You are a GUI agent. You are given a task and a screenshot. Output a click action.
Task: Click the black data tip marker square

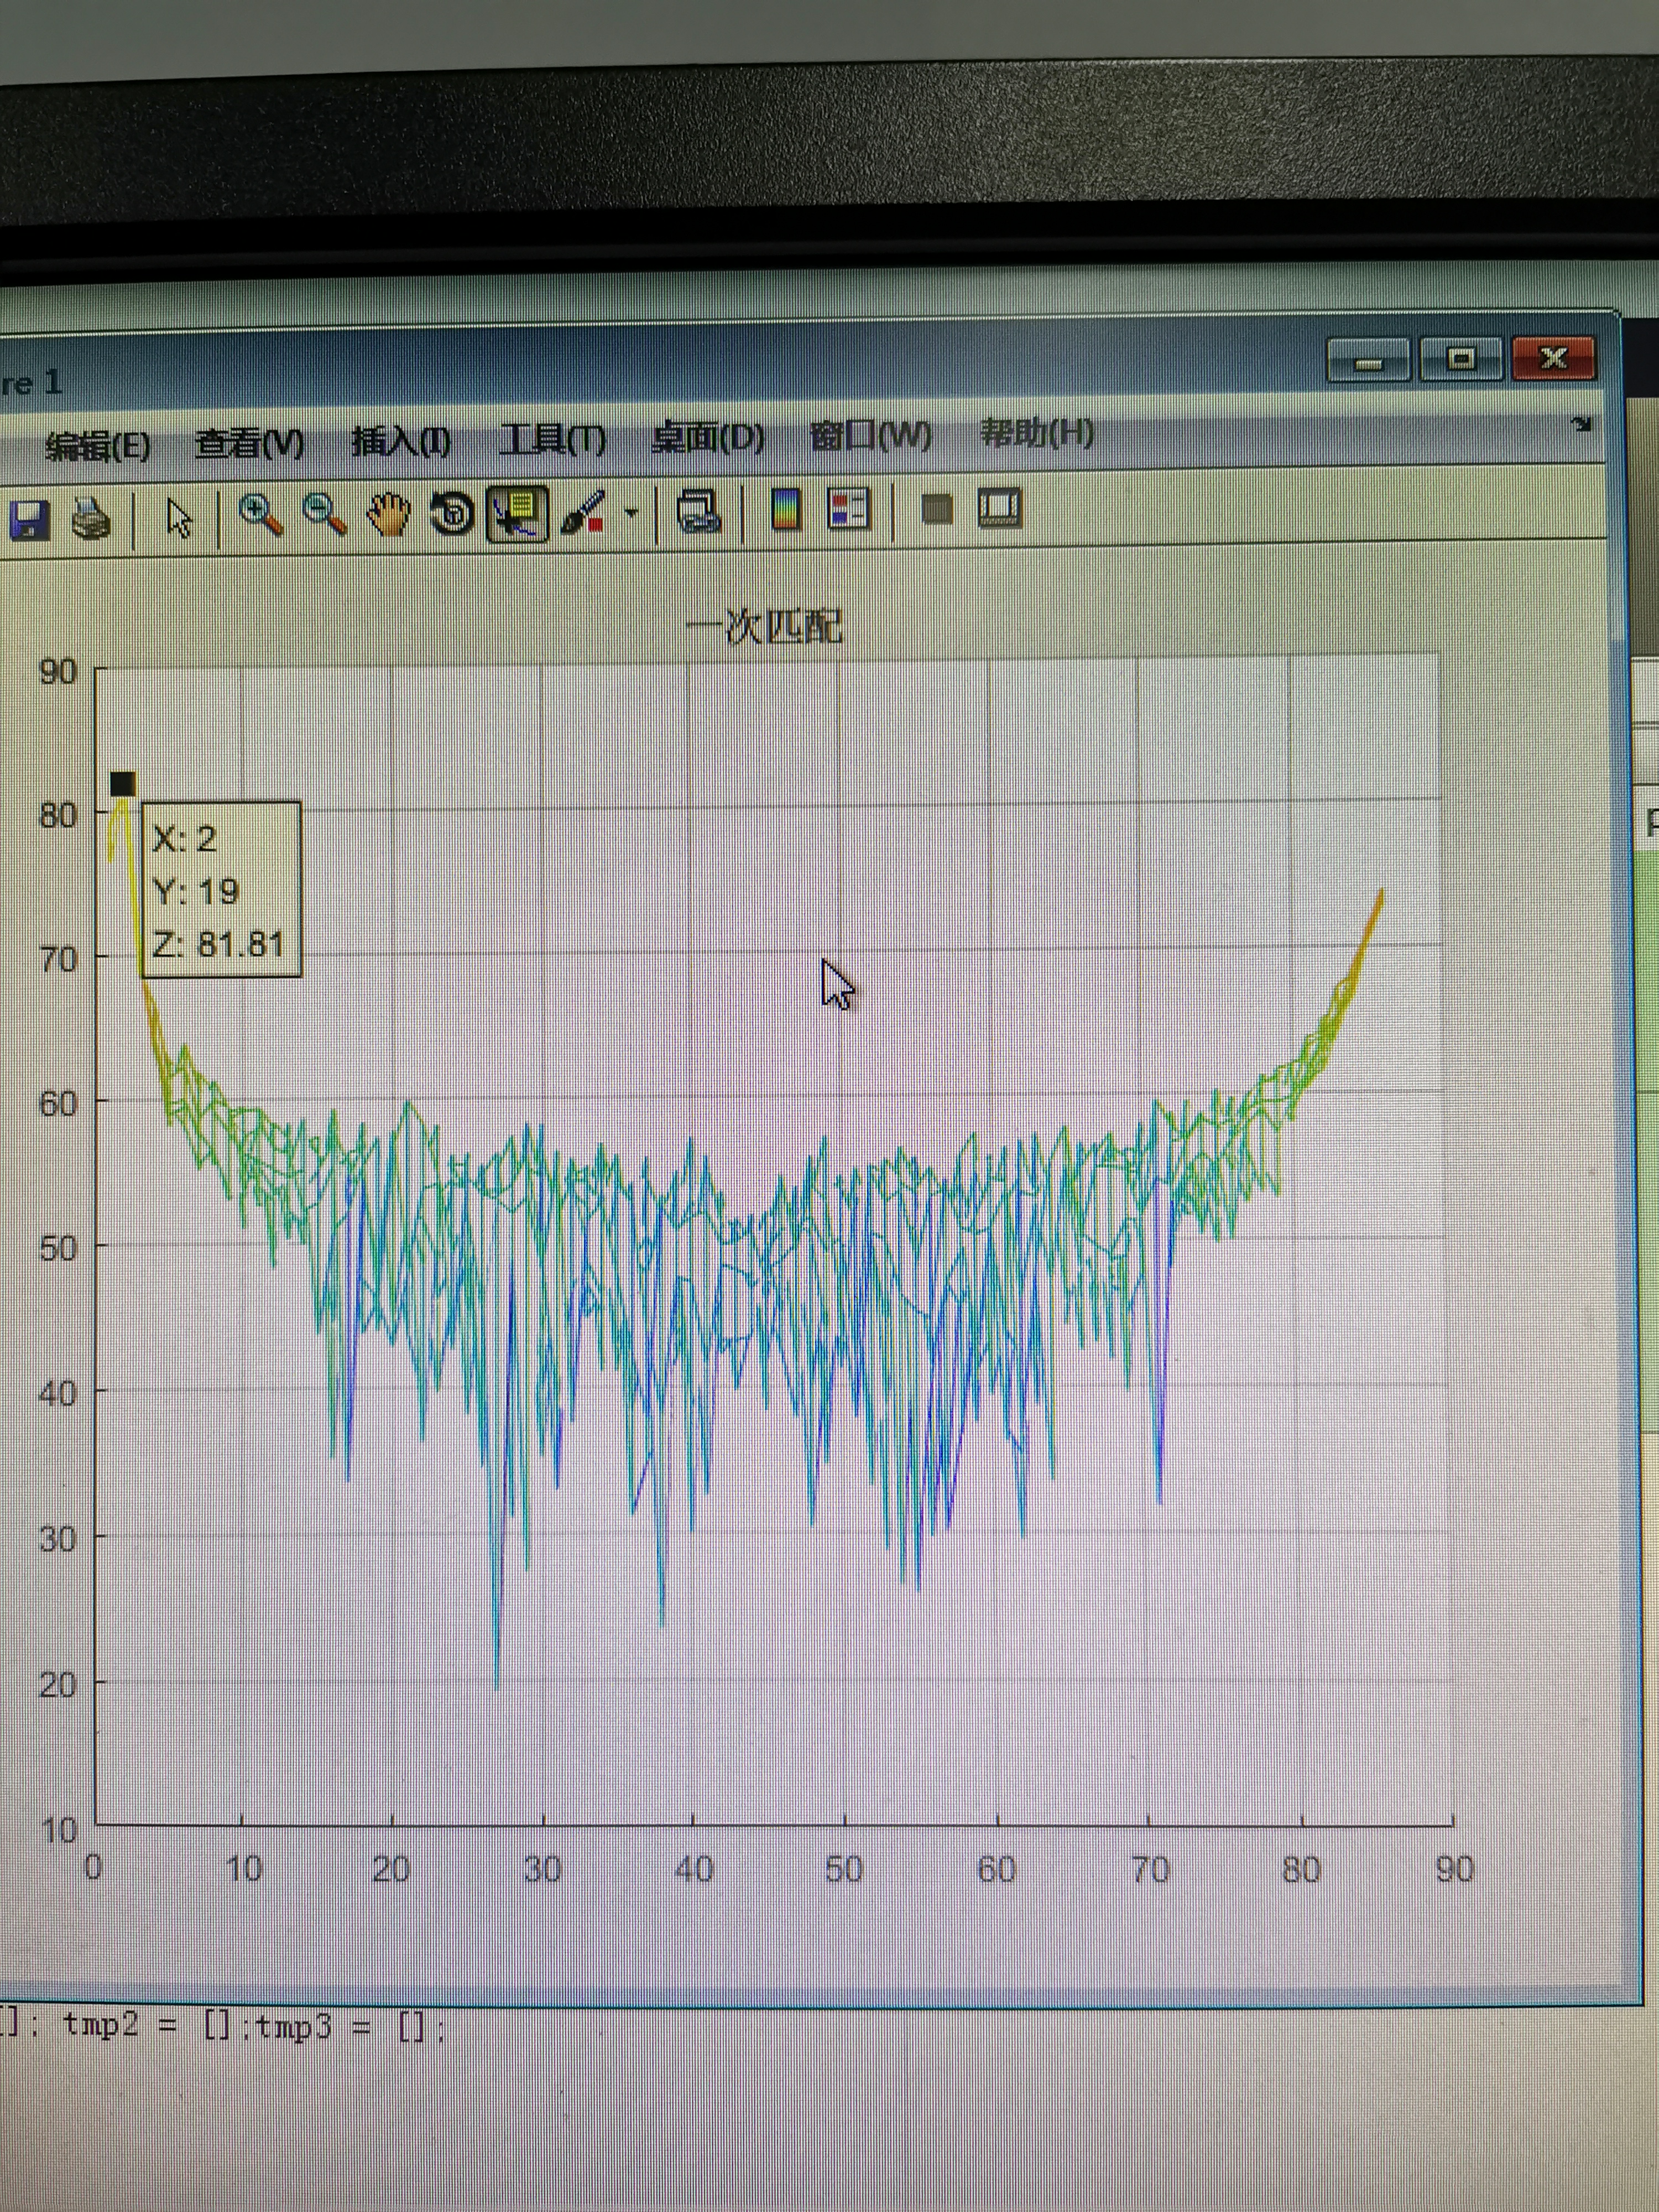point(122,784)
